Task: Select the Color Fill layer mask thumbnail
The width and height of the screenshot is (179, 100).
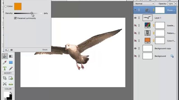Action: 160,41
